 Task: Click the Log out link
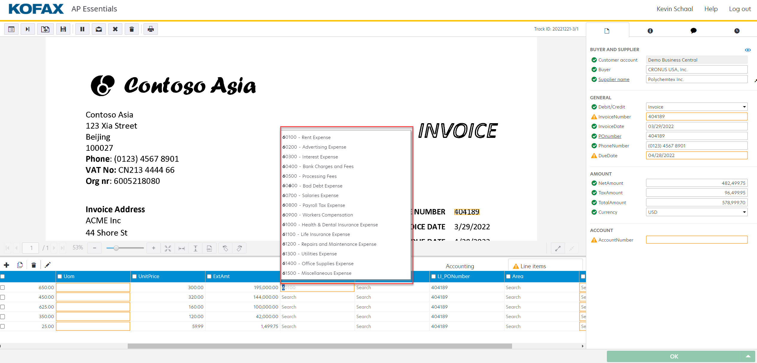(x=740, y=9)
